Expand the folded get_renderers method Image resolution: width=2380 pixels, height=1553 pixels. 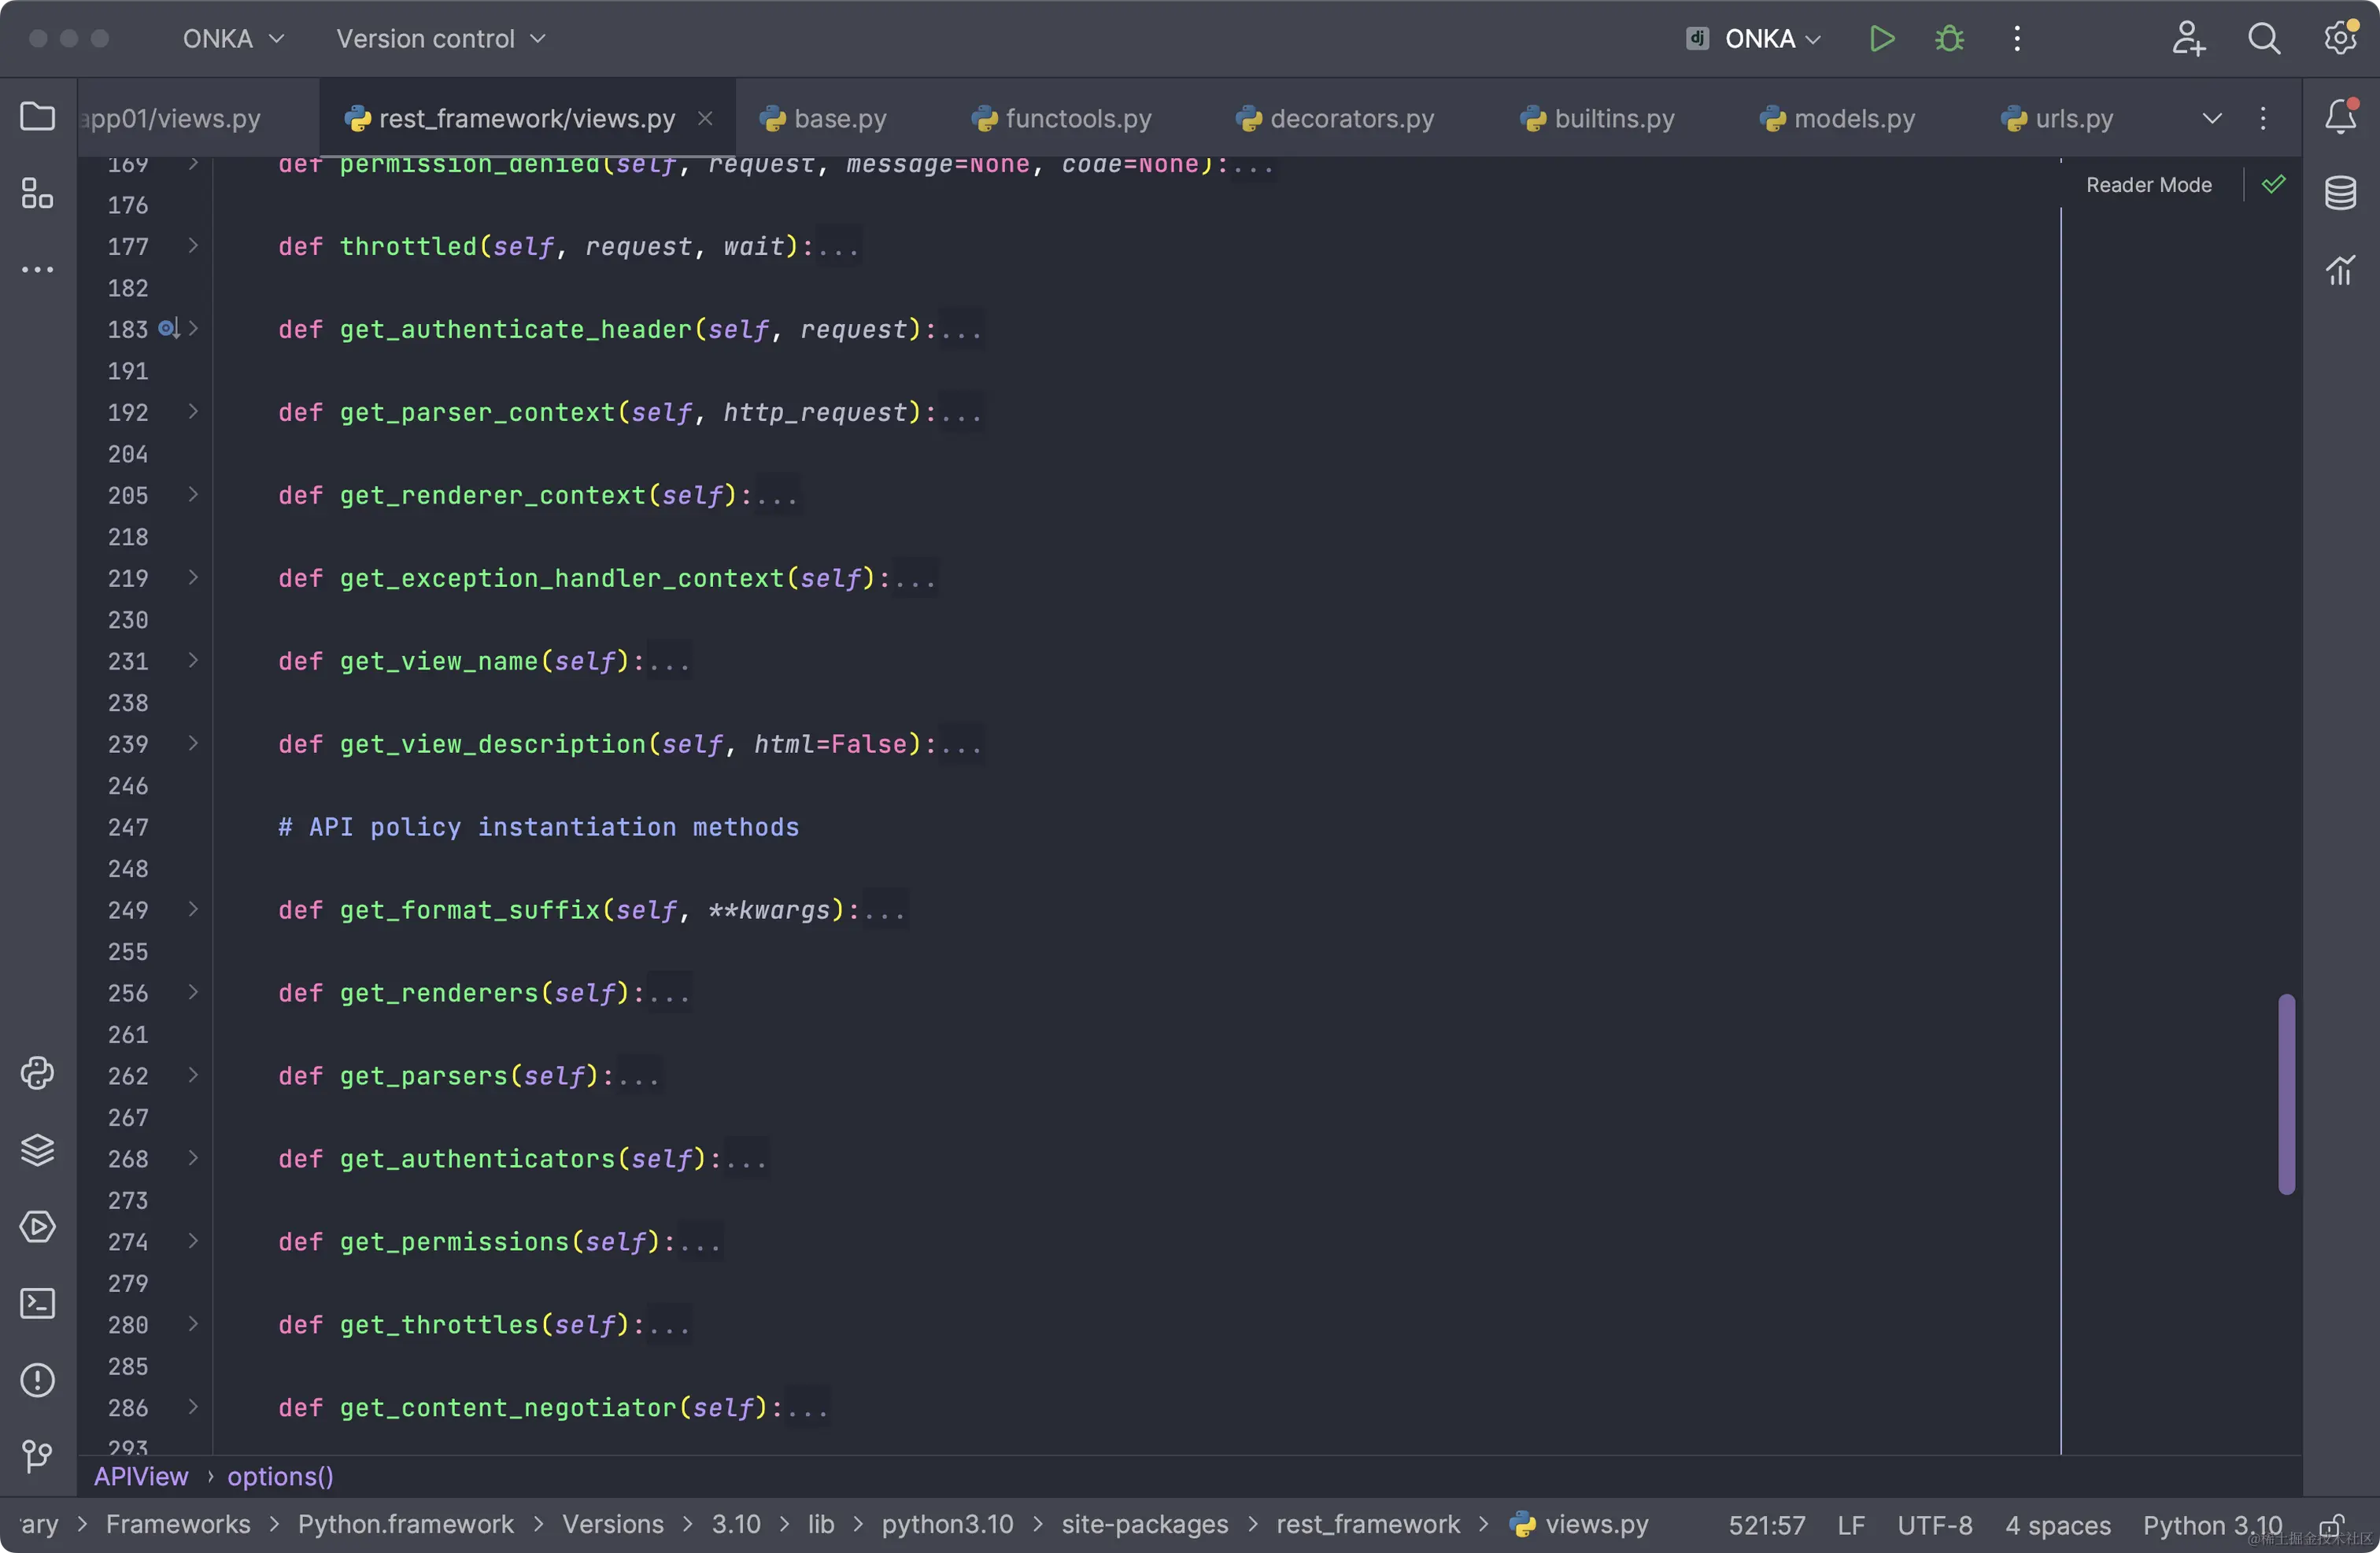[193, 992]
